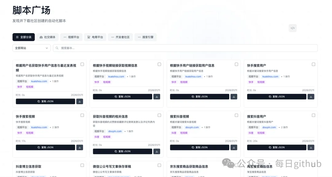Open the douyin.com link on 搜索抖音用户 card
The height and width of the screenshot is (177, 332).
269,127
